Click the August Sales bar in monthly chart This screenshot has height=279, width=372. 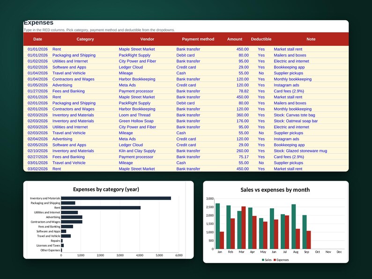pos(293,227)
